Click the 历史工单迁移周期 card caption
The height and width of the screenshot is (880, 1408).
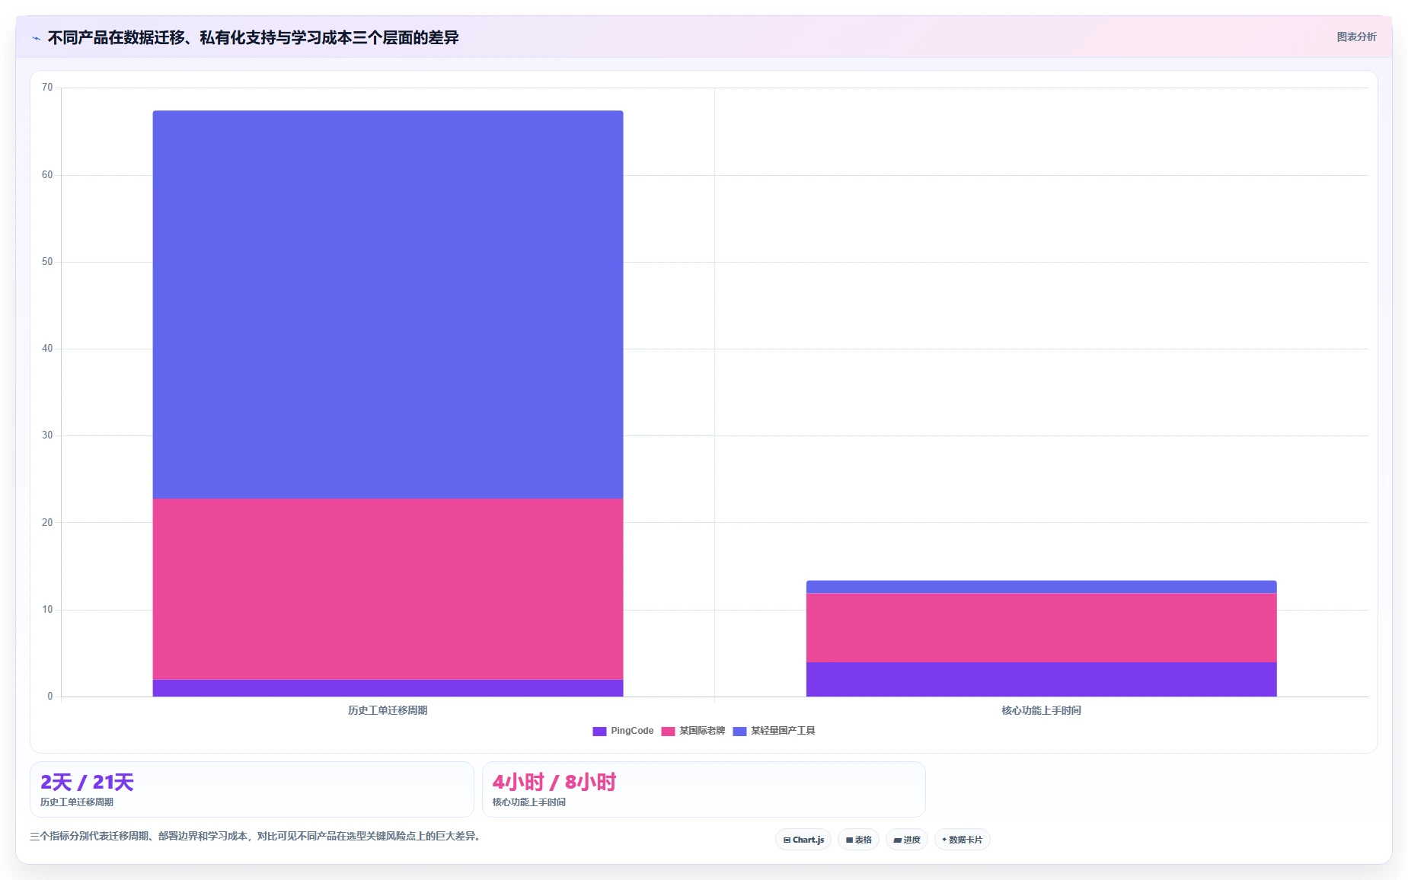click(x=77, y=802)
